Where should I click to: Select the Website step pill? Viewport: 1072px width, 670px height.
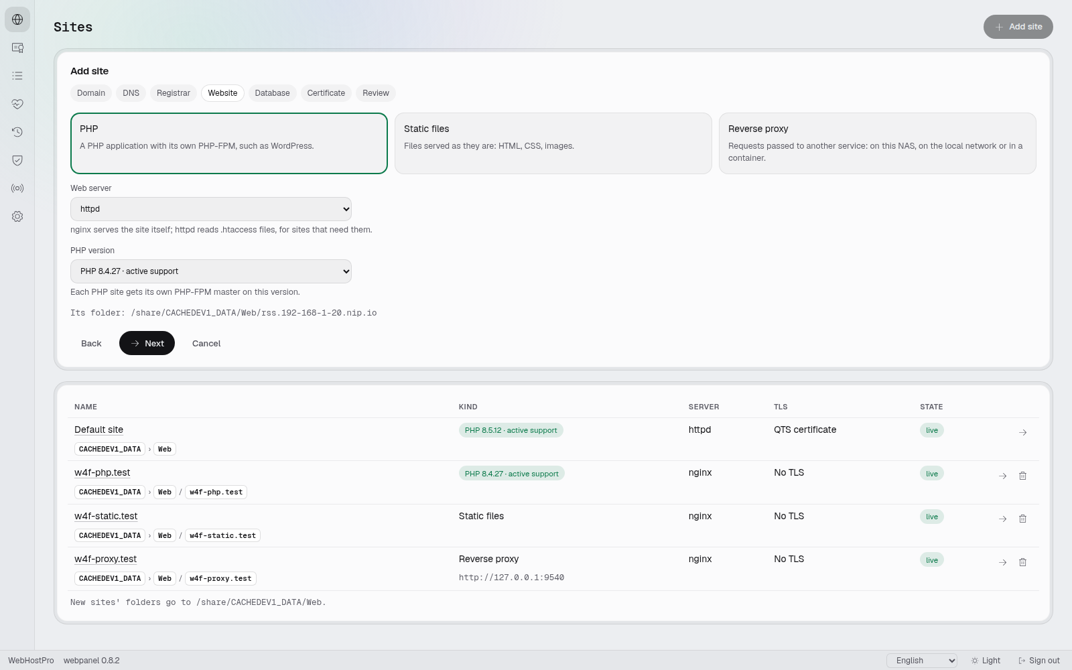222,93
